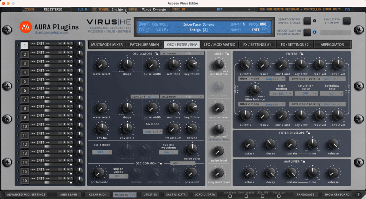Click the CLEAR MIDI button

(97, 195)
